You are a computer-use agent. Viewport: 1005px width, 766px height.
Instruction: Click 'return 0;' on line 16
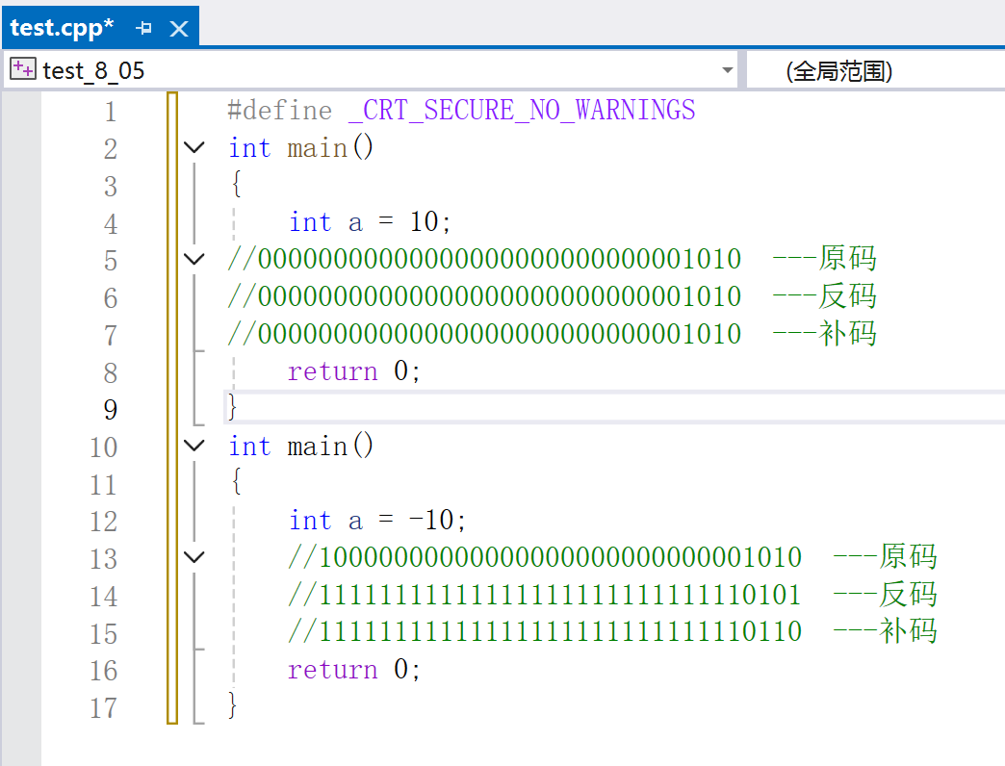tap(354, 670)
